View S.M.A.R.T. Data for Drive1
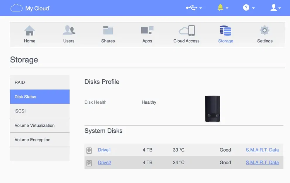The height and width of the screenshot is (183, 290). [x=262, y=150]
